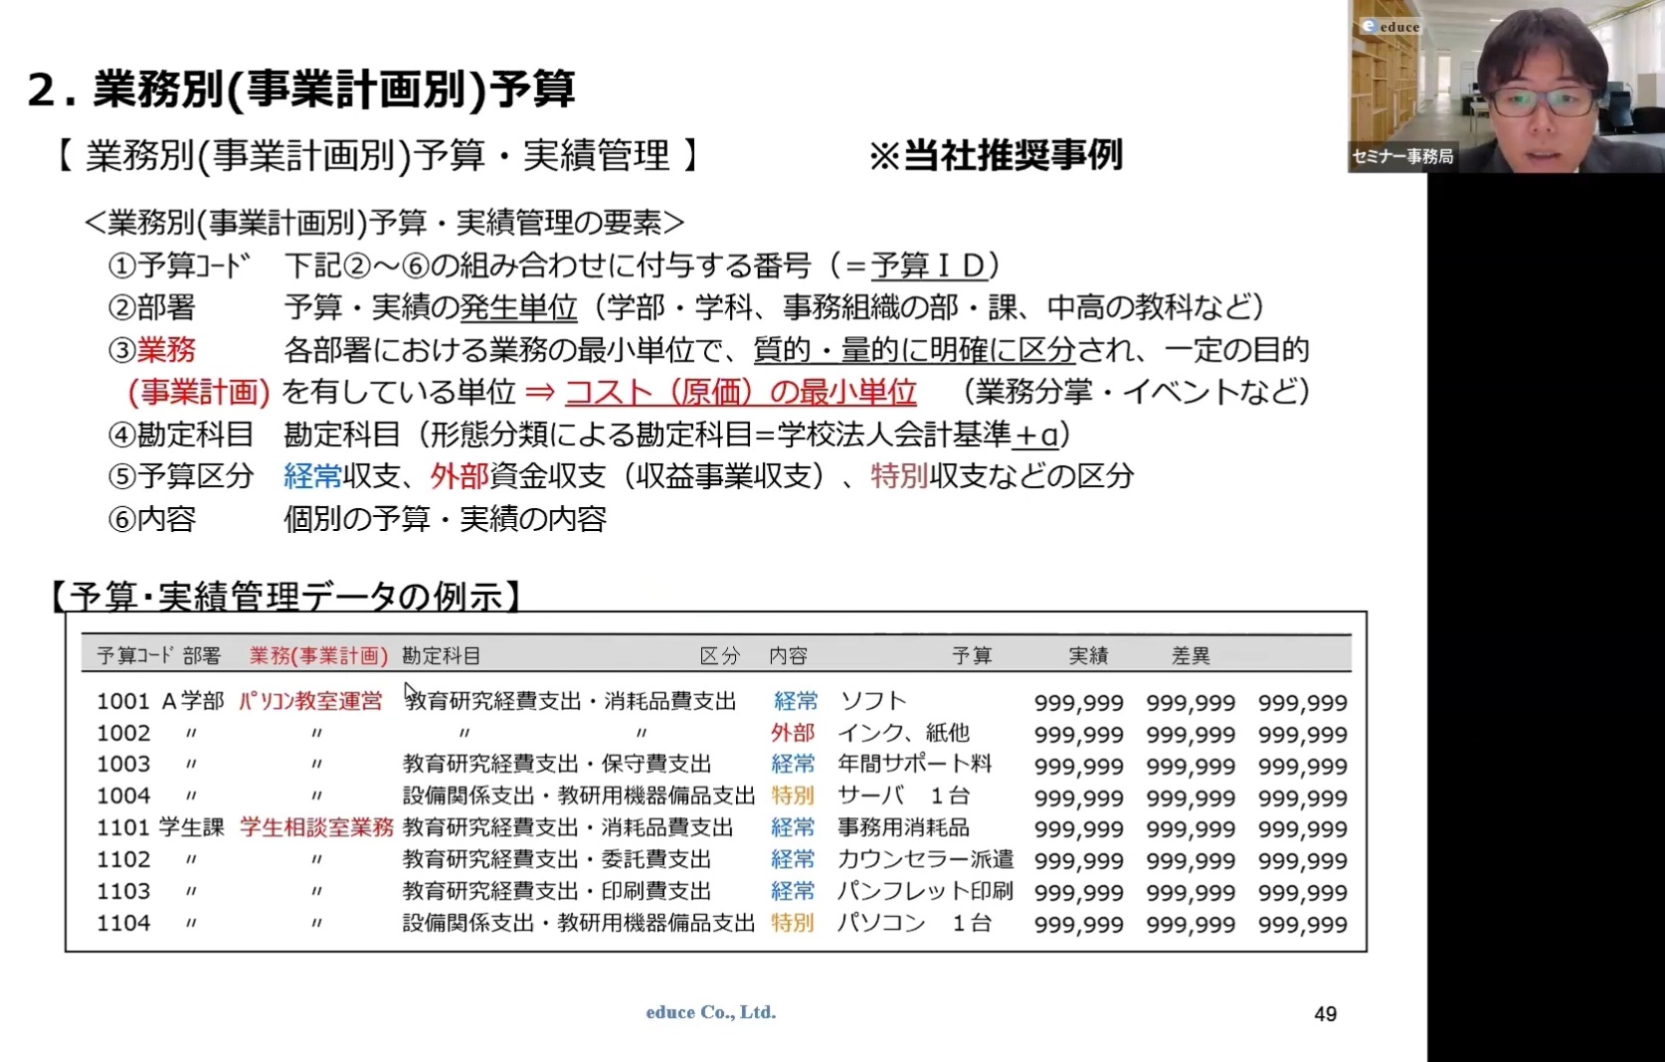This screenshot has height=1062, width=1665.
Task: Click the 学生課 department cell
Action: pos(191,827)
